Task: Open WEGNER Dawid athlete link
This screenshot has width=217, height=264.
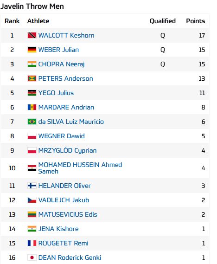Action: pyautogui.click(x=61, y=136)
